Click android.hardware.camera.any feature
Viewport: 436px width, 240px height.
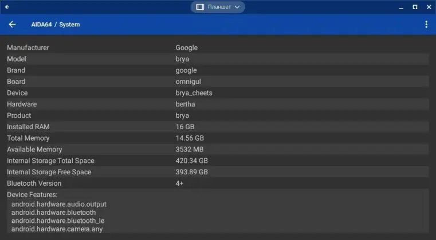pyautogui.click(x=57, y=229)
